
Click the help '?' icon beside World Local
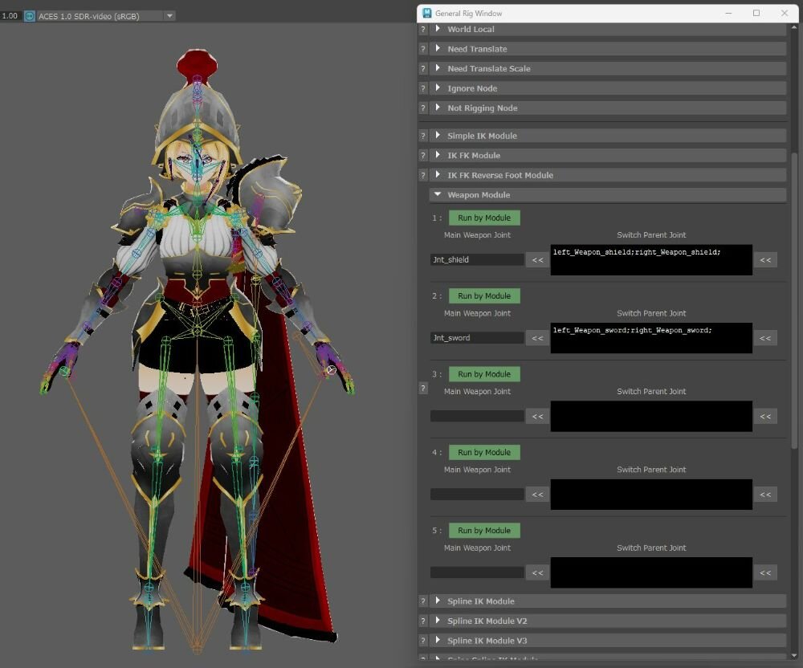[x=423, y=30]
